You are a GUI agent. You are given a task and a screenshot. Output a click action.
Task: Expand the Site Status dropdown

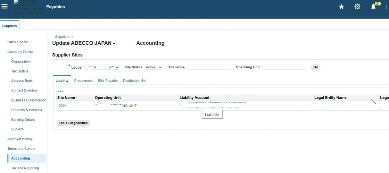click(154, 67)
